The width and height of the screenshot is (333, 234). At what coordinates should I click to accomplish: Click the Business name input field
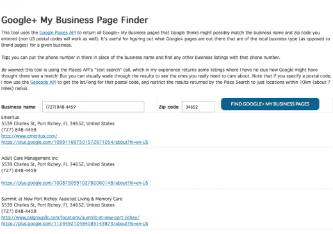pos(93,107)
